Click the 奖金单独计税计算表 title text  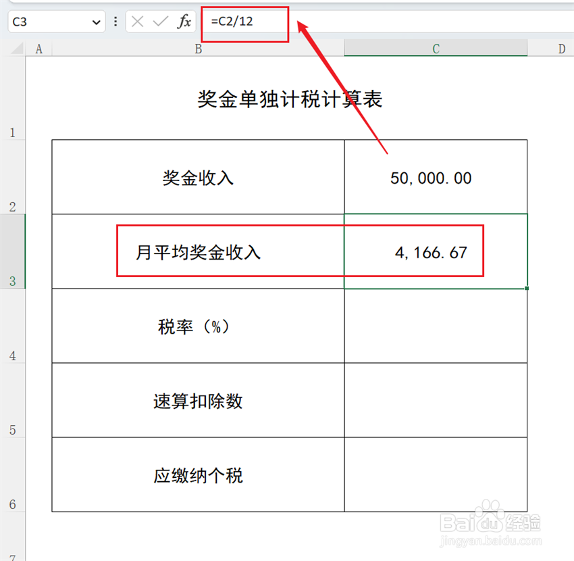289,99
